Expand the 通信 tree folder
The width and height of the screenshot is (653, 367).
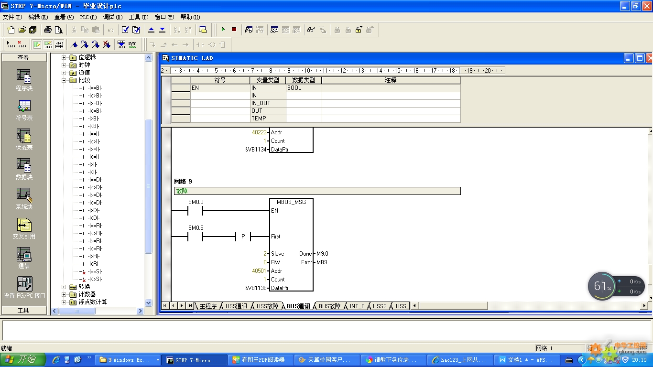(64, 73)
